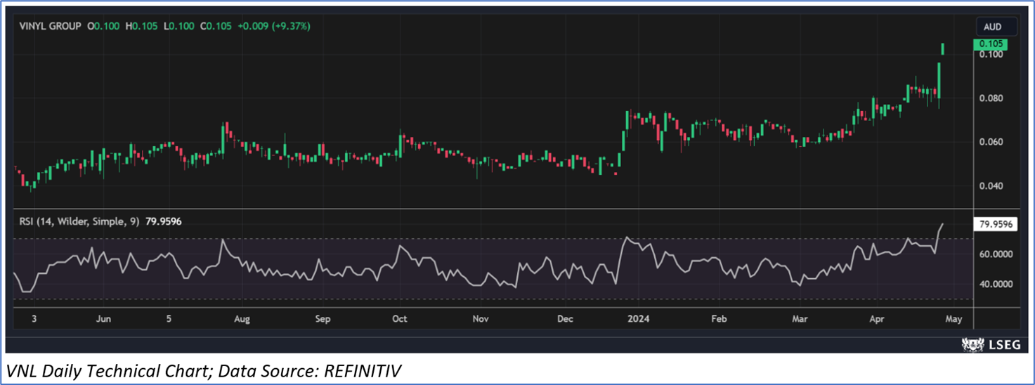
Task: Click the May date on time axis
Action: (953, 319)
